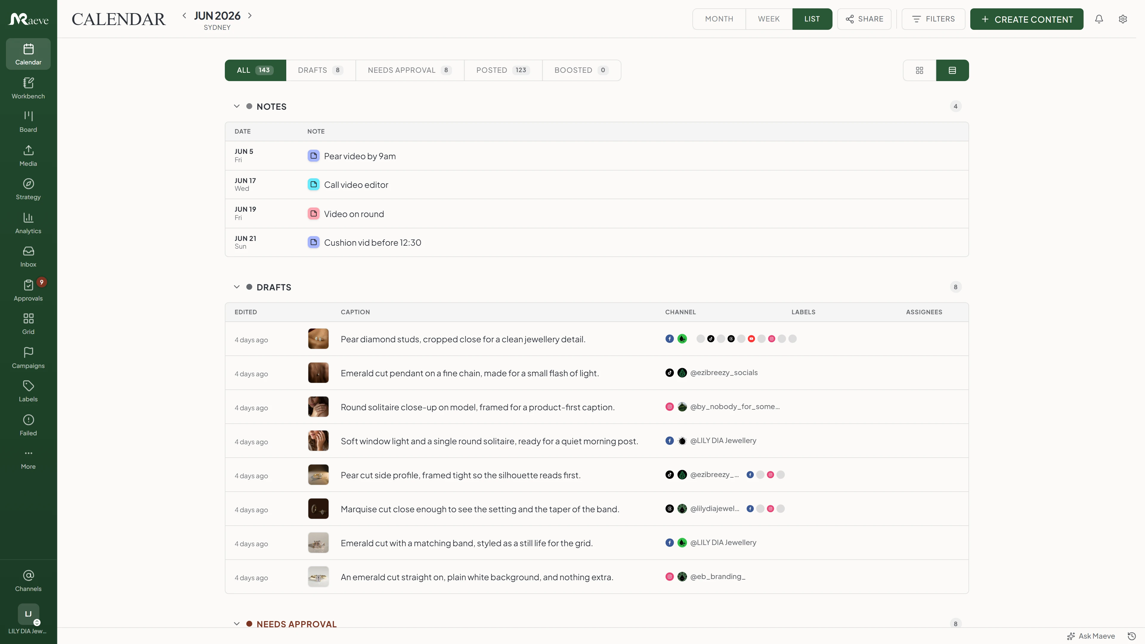
Task: Open the Board view in sidebar
Action: pos(28,122)
